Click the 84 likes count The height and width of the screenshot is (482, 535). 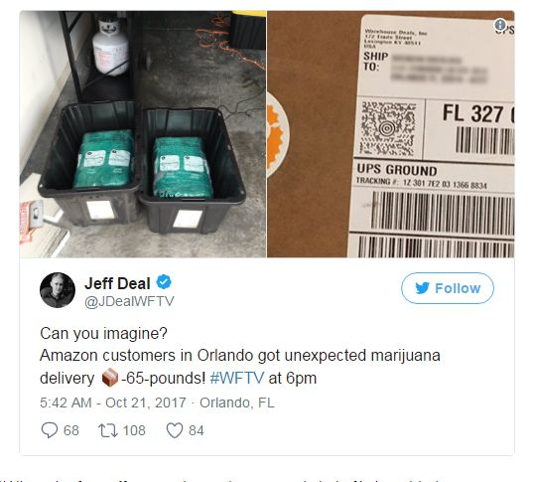click(197, 430)
